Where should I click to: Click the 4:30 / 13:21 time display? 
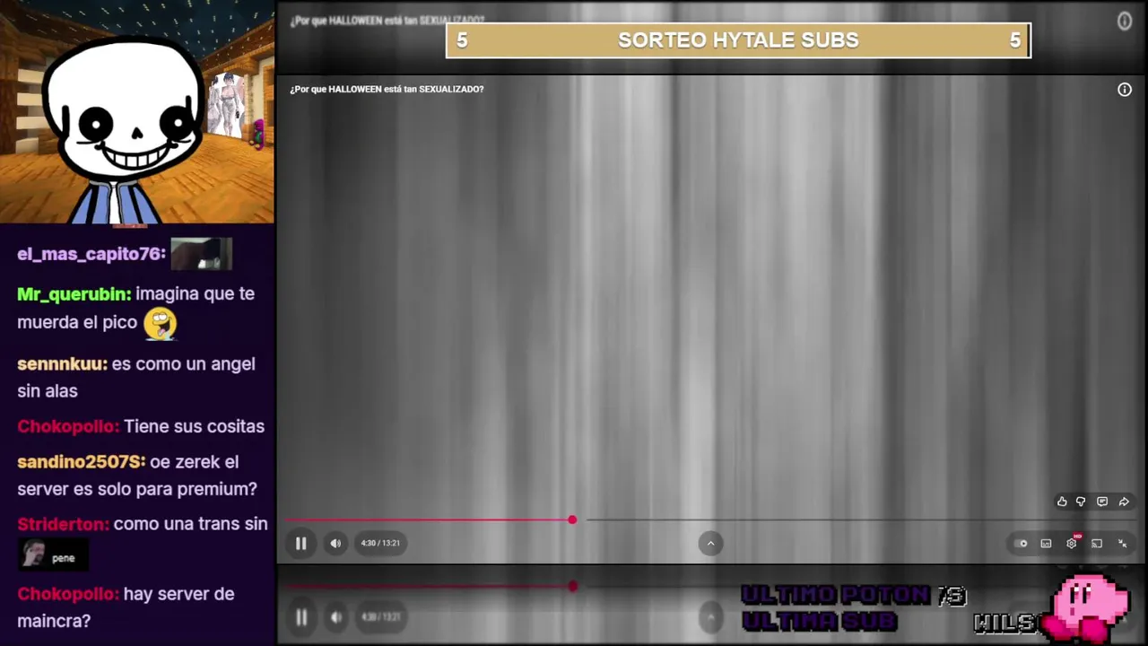point(380,543)
